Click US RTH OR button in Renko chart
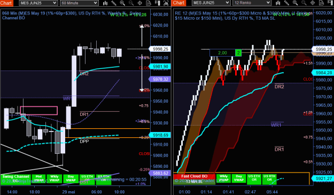 [x=269, y=179]
